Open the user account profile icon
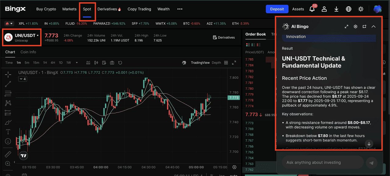 coord(324,9)
